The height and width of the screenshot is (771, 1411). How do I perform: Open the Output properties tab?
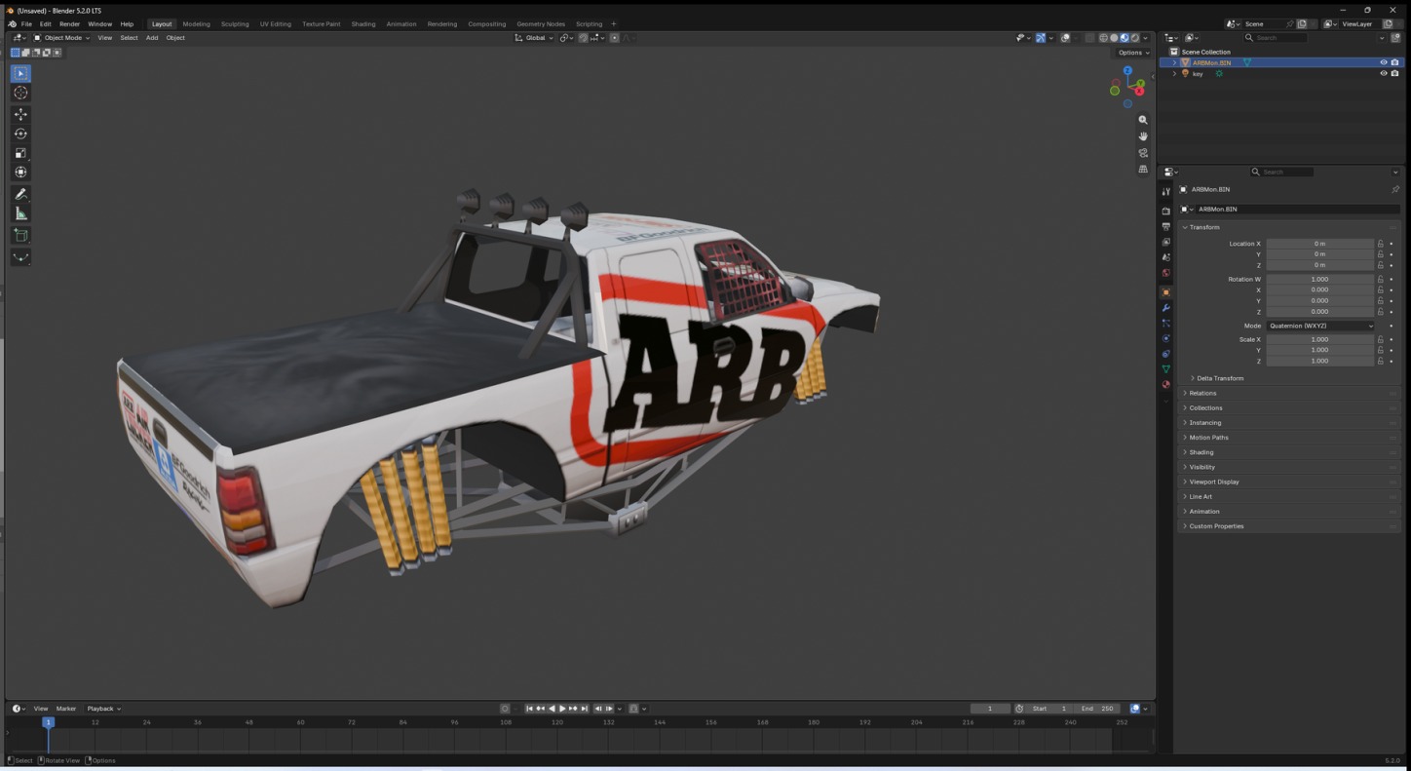tap(1165, 226)
